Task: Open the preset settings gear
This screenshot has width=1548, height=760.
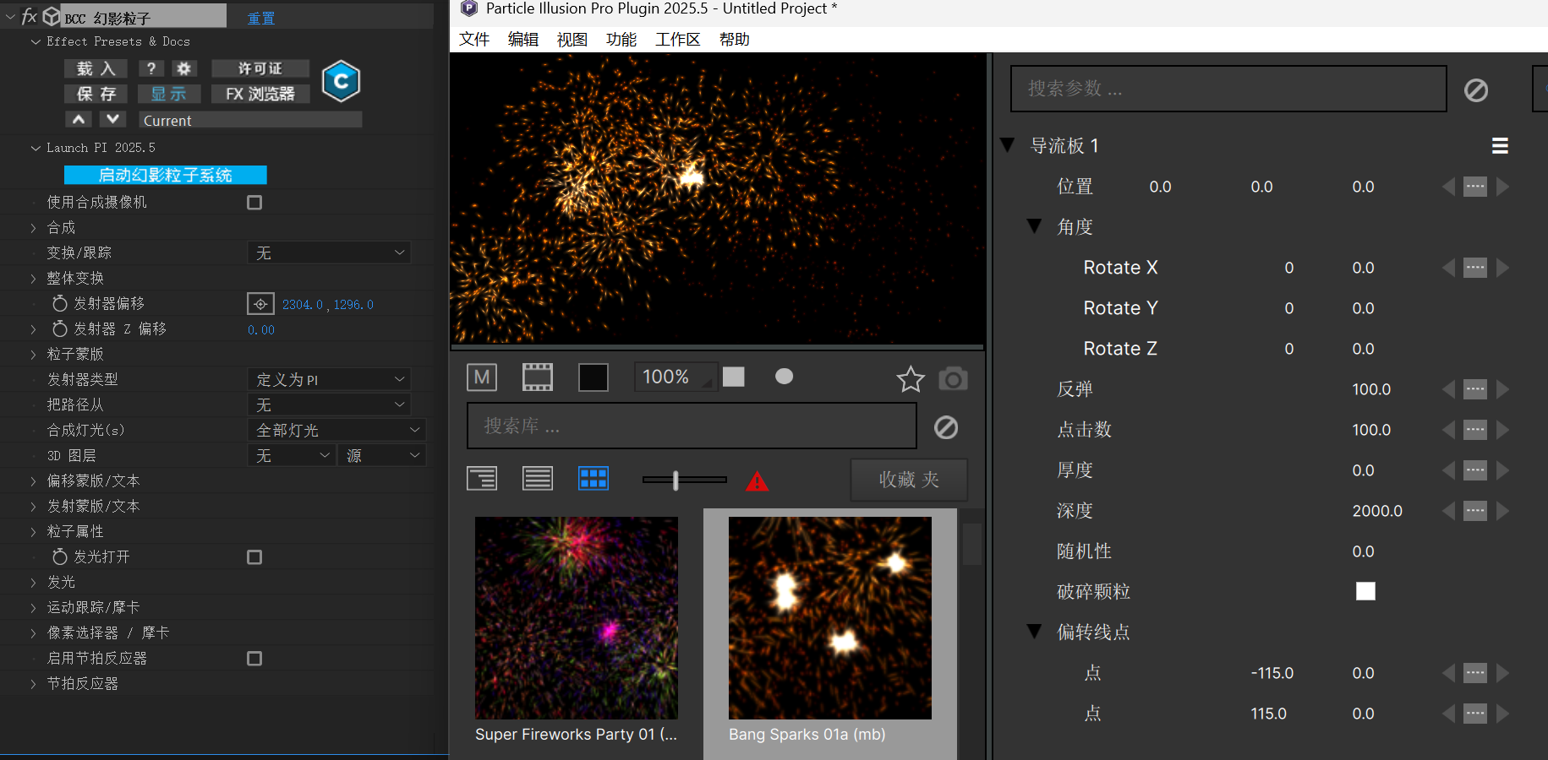Action: [x=183, y=68]
